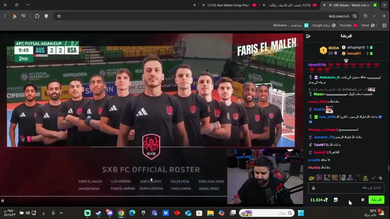The image size is (390, 219).
Task: Click the taskbar search box
Action: 267,213
